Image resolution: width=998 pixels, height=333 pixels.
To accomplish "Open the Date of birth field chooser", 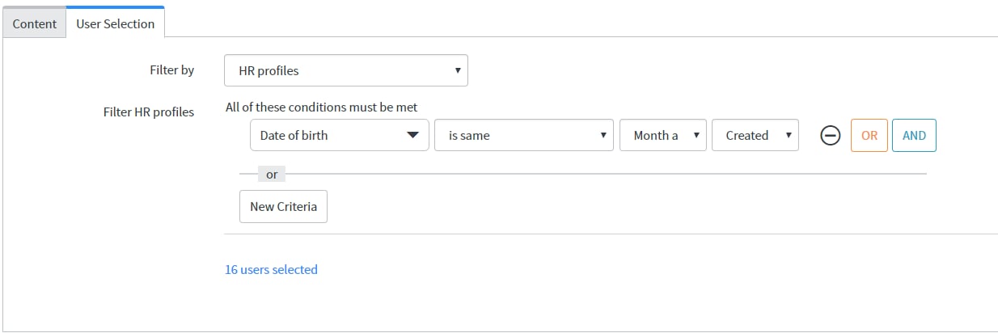I will (x=340, y=136).
